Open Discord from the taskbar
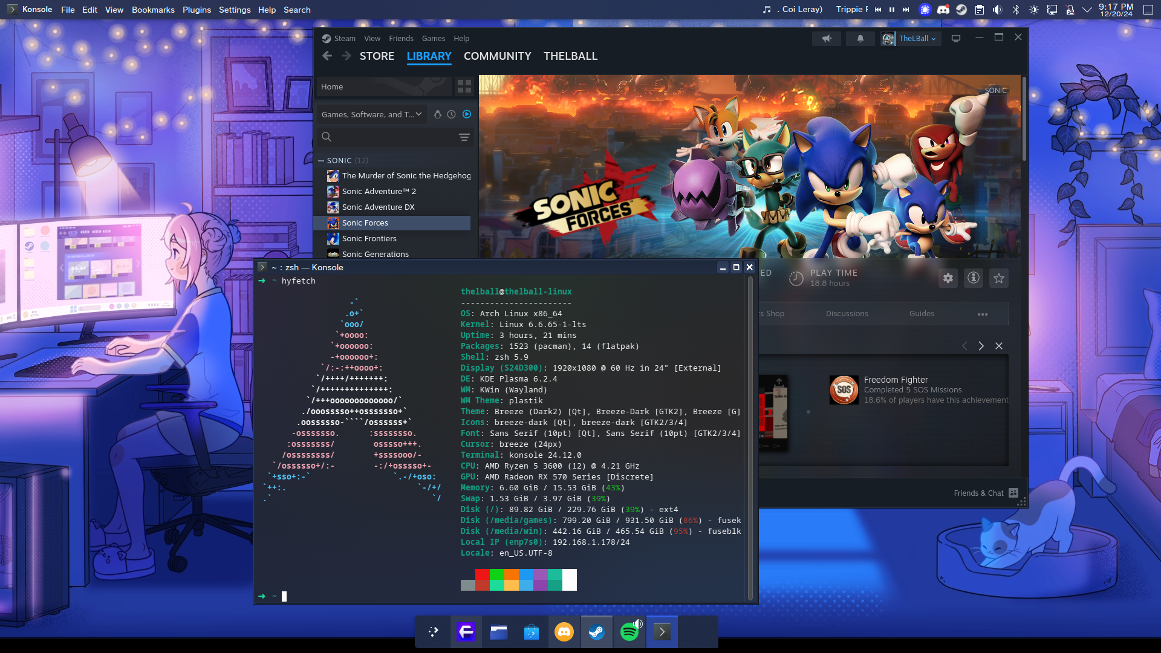The height and width of the screenshot is (653, 1161). 564,632
